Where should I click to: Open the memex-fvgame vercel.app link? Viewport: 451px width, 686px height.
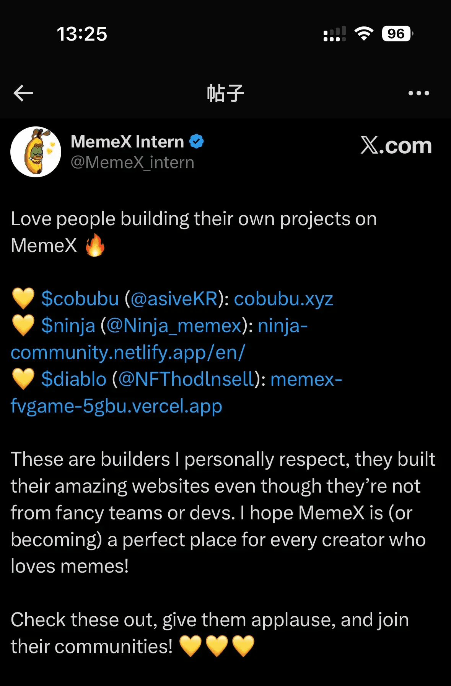pyautogui.click(x=116, y=406)
